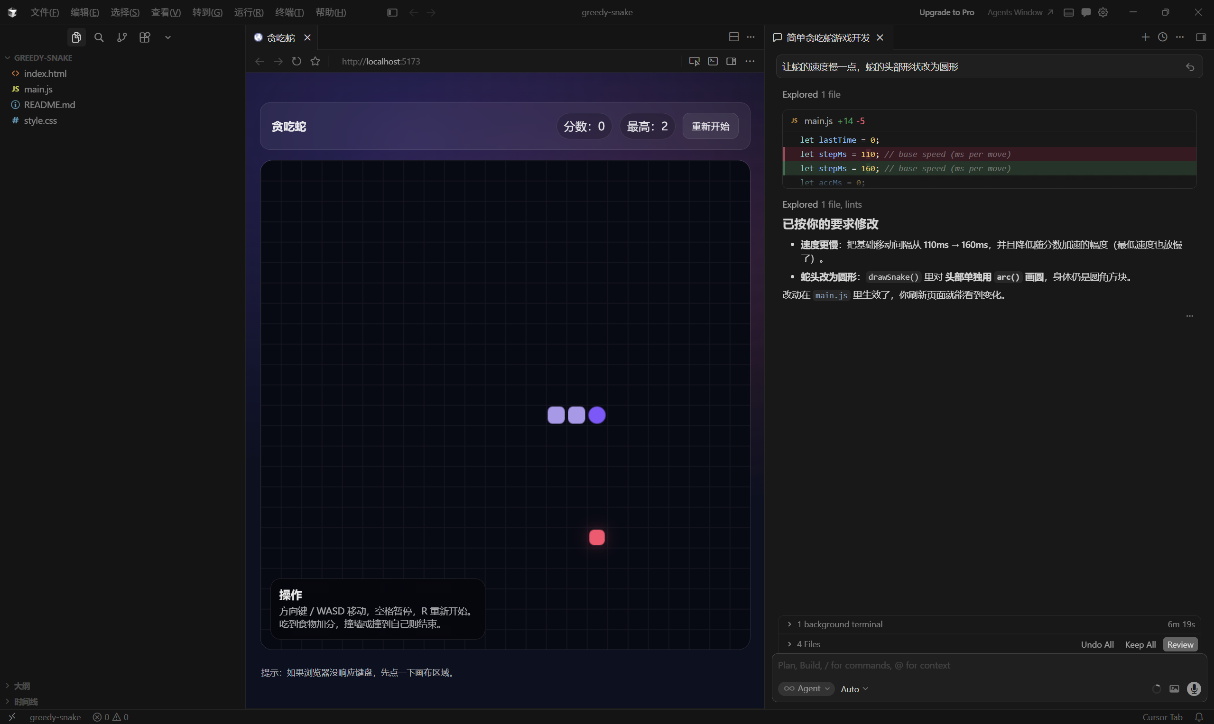Open the Source Control view icon
The width and height of the screenshot is (1214, 724).
[x=122, y=37]
